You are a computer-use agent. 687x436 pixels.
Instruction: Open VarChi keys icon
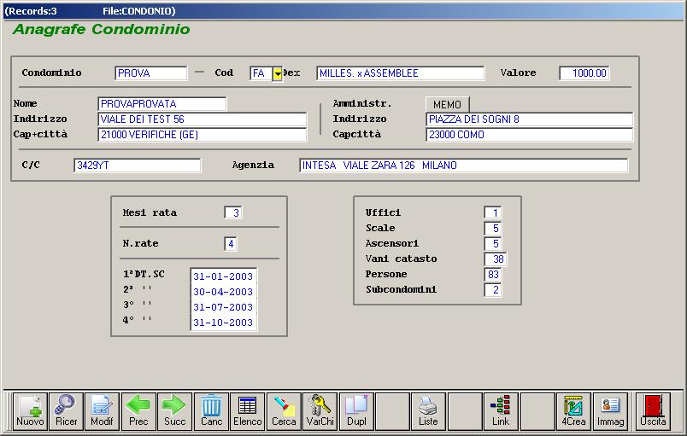coord(320,411)
